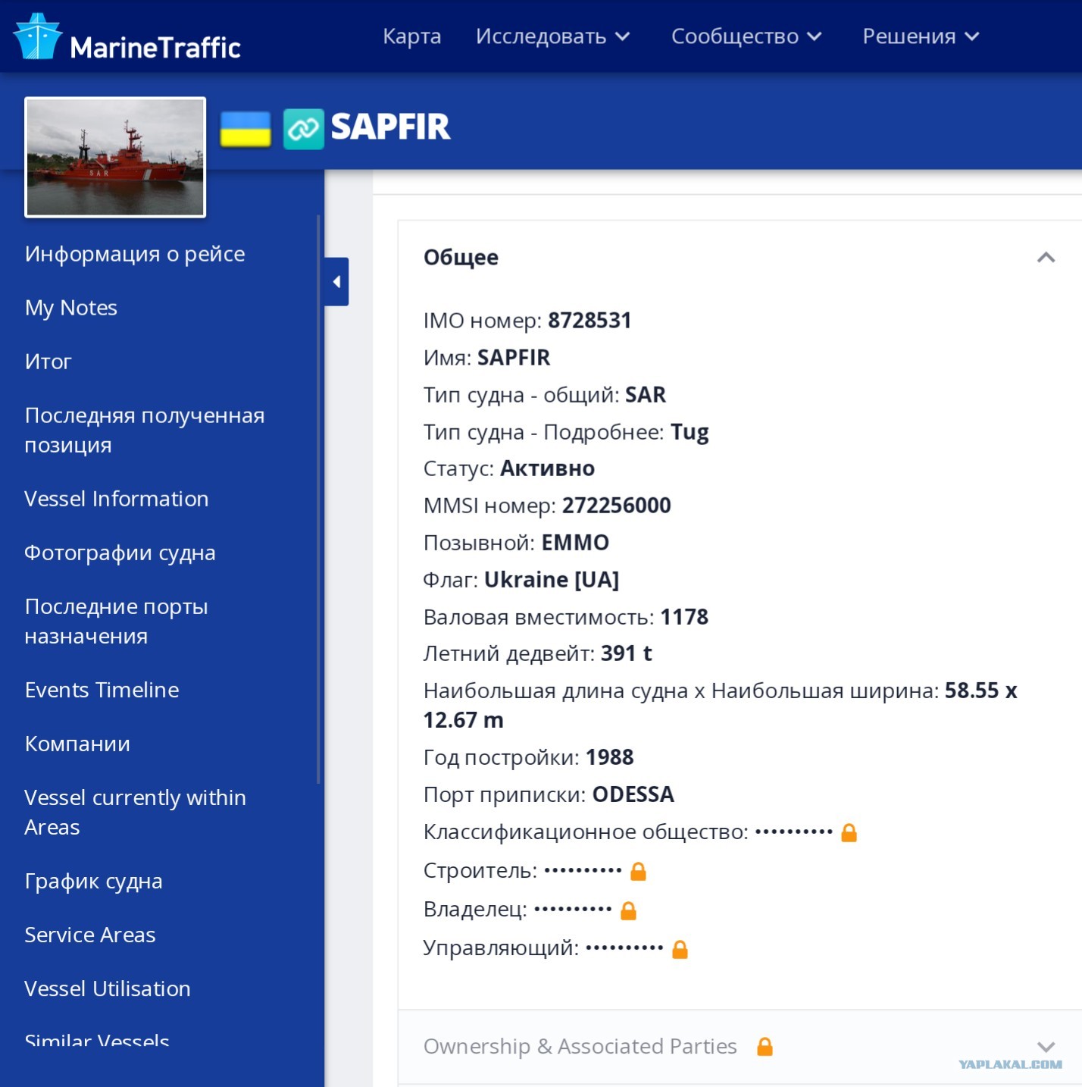Click the flag value Ukraine [UA]
This screenshot has width=1082, height=1087.
pyautogui.click(x=552, y=580)
